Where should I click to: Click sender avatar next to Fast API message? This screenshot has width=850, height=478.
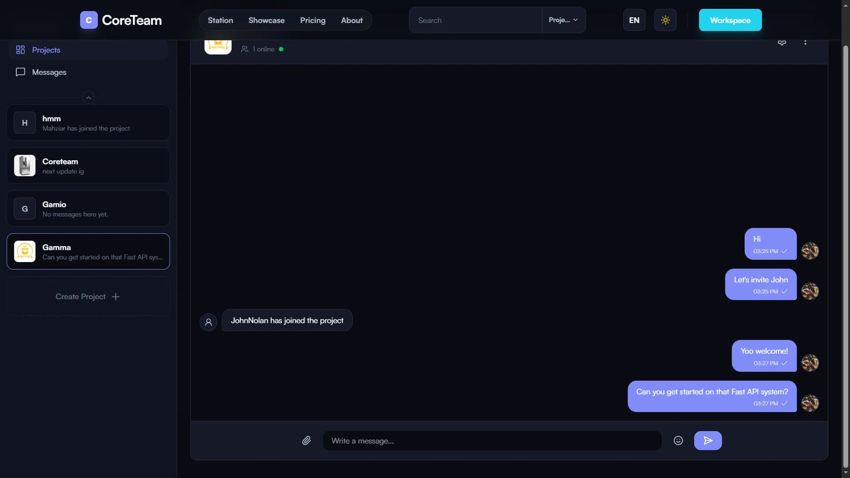810,403
